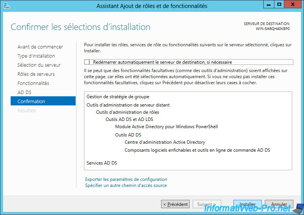Open Exporter les paramètres de configuration link

pos(126,179)
